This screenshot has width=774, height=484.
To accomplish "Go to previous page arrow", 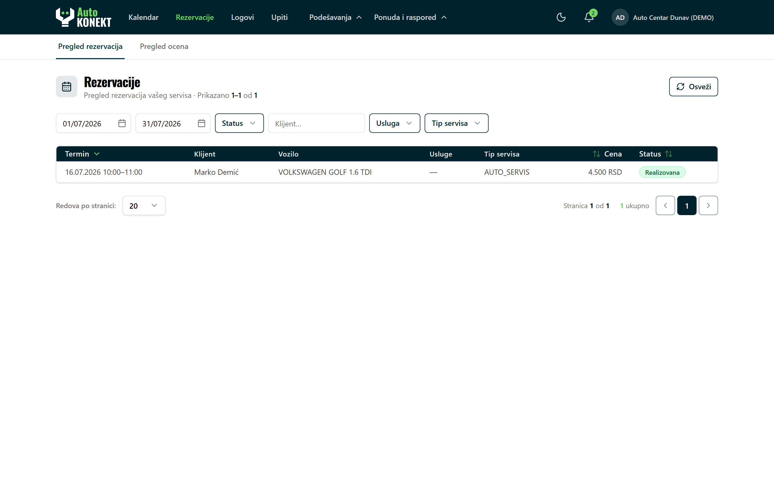I will coord(665,205).
